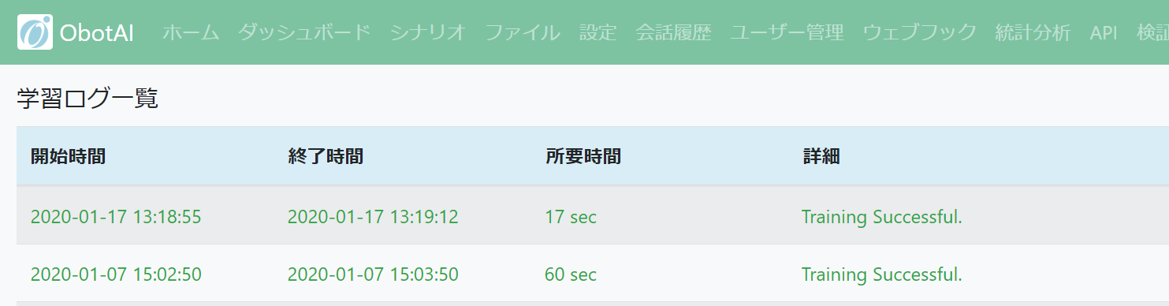This screenshot has height=306, width=1169.
Task: Open the ウェブフック page
Action: pos(920,32)
